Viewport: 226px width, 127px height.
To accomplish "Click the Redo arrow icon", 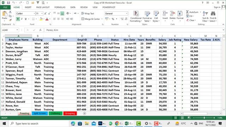I will (x=20, y=2).
